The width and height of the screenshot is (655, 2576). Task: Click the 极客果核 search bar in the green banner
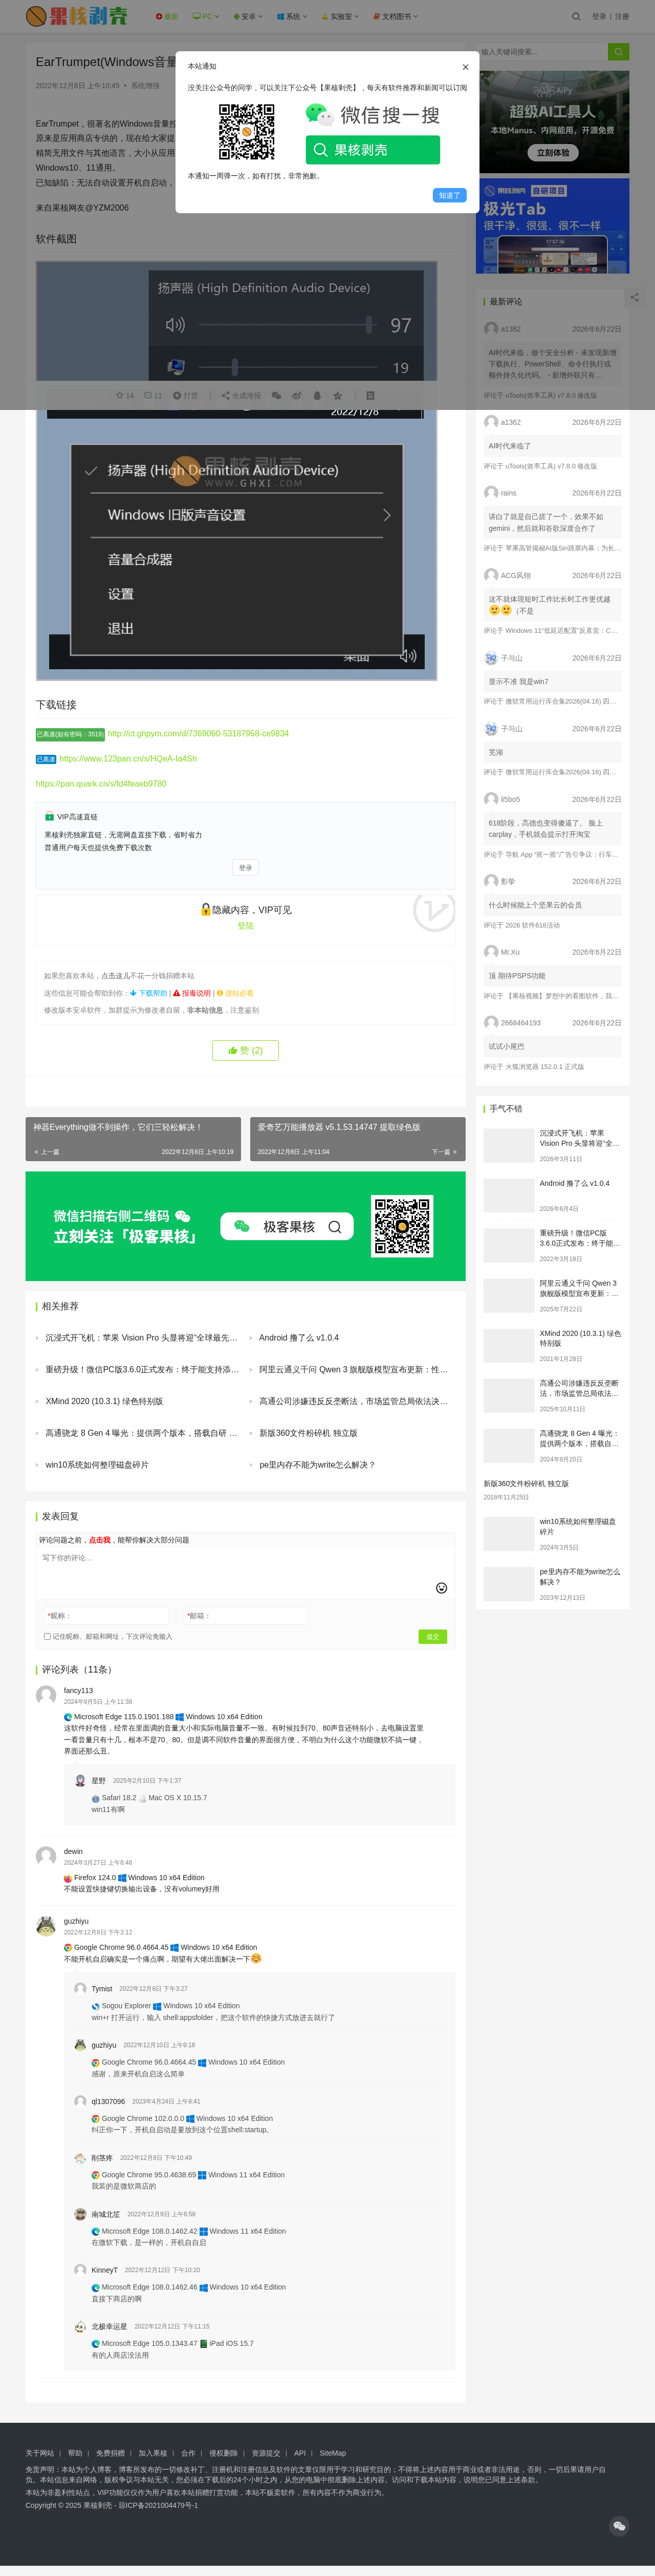point(288,1226)
